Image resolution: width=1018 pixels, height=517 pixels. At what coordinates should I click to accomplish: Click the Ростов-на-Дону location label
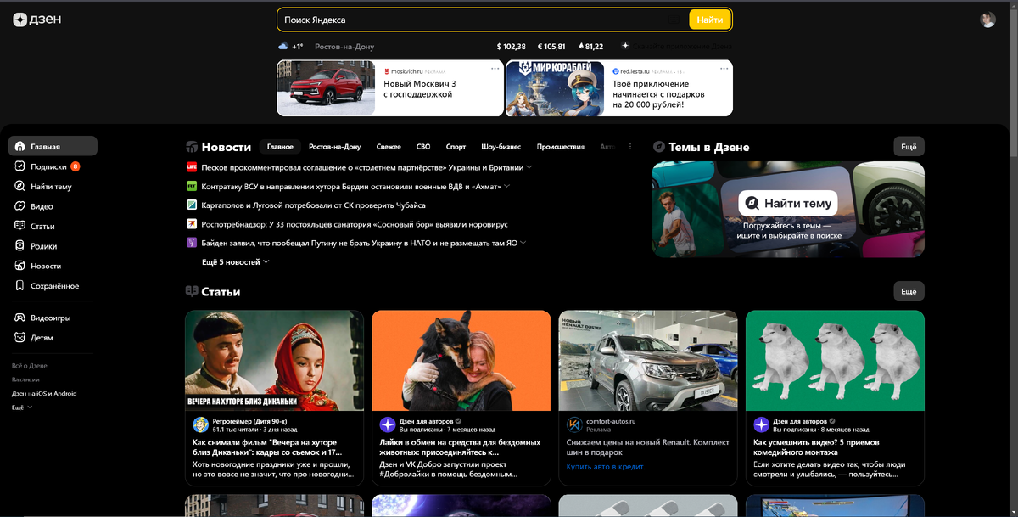(344, 47)
